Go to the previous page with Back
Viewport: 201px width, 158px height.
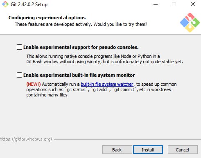pos(117,149)
